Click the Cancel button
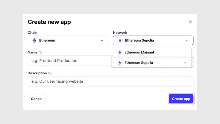This screenshot has width=220, height=124. pyautogui.click(x=37, y=99)
